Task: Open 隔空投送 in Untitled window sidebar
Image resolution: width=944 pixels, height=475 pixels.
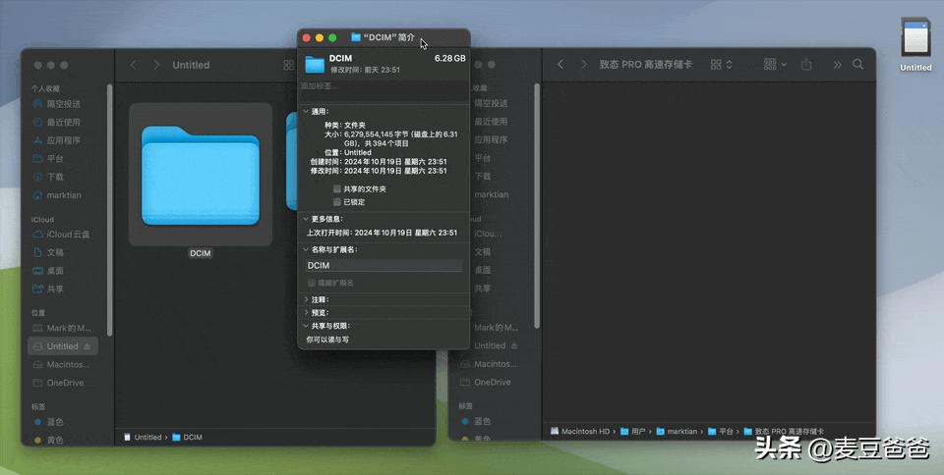Action: [x=63, y=104]
